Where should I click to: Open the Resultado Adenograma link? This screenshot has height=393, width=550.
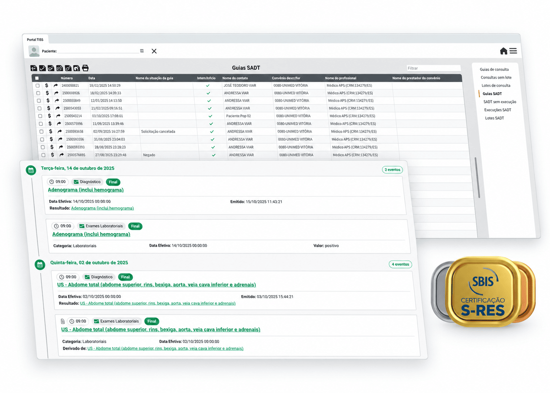pyautogui.click(x=102, y=208)
